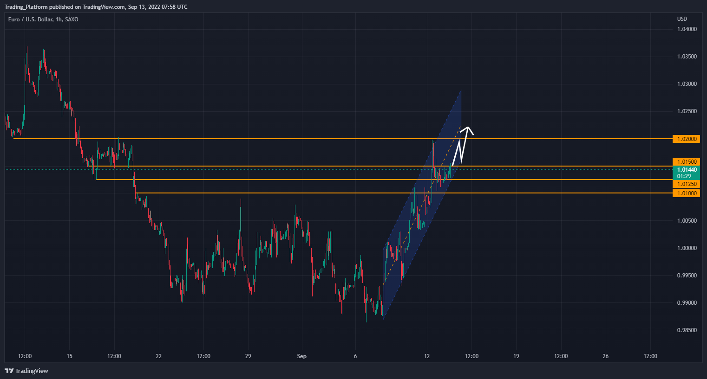The width and height of the screenshot is (707, 379).
Task: Click the 1.03000 price axis value
Action: click(687, 84)
